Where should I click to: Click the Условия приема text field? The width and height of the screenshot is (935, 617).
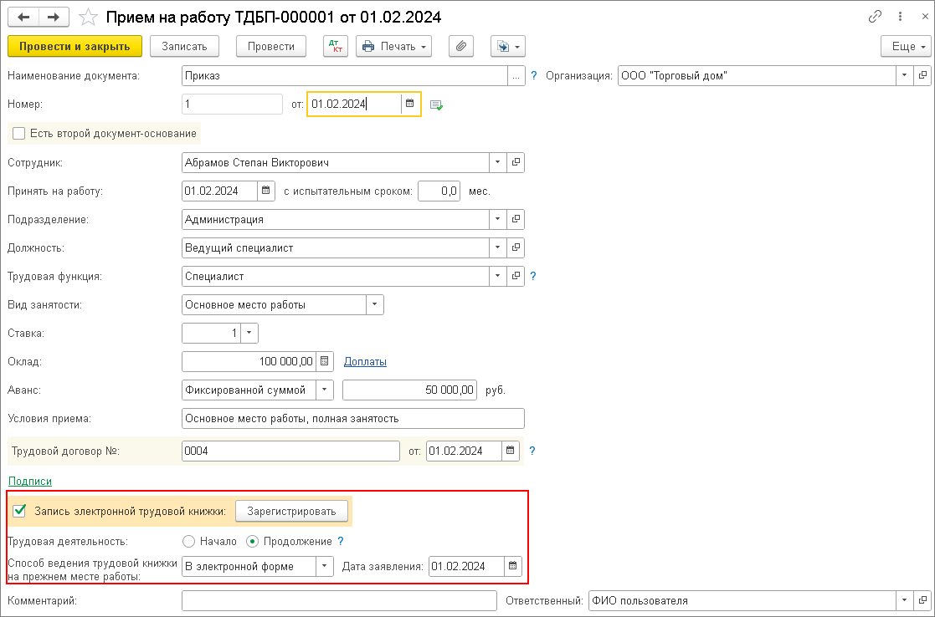pyautogui.click(x=353, y=419)
